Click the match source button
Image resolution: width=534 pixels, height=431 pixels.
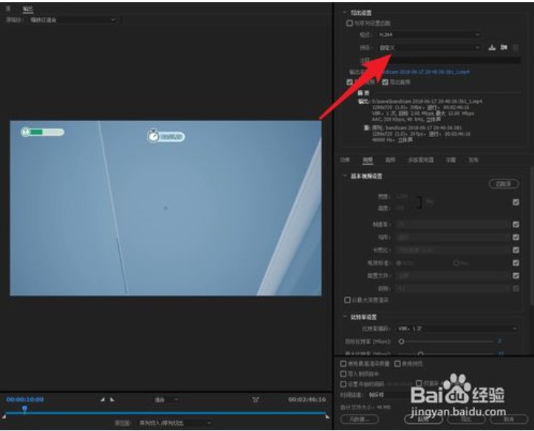pos(504,184)
